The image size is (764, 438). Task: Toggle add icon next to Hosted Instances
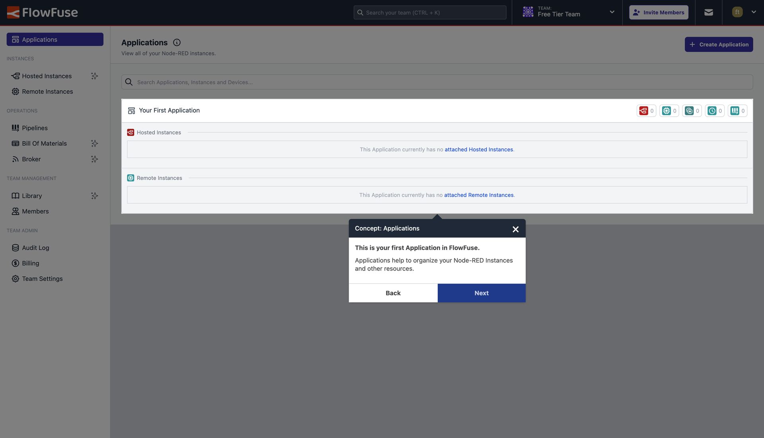[x=94, y=76]
